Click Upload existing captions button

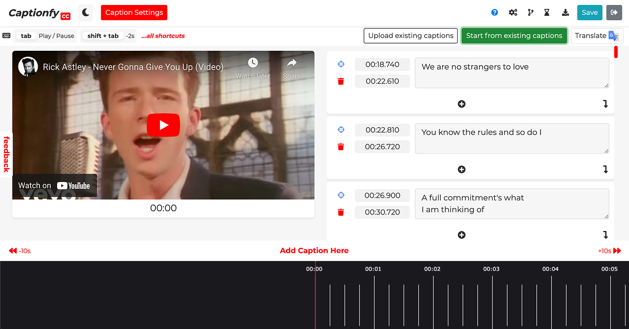click(411, 36)
